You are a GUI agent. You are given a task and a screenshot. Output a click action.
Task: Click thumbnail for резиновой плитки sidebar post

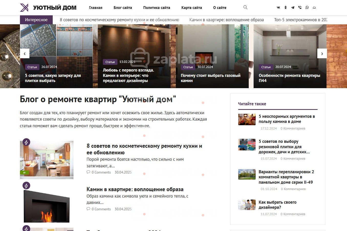pos(247,145)
